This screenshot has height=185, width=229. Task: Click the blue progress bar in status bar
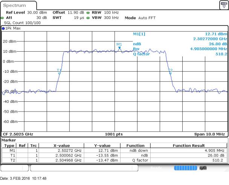click(185, 168)
